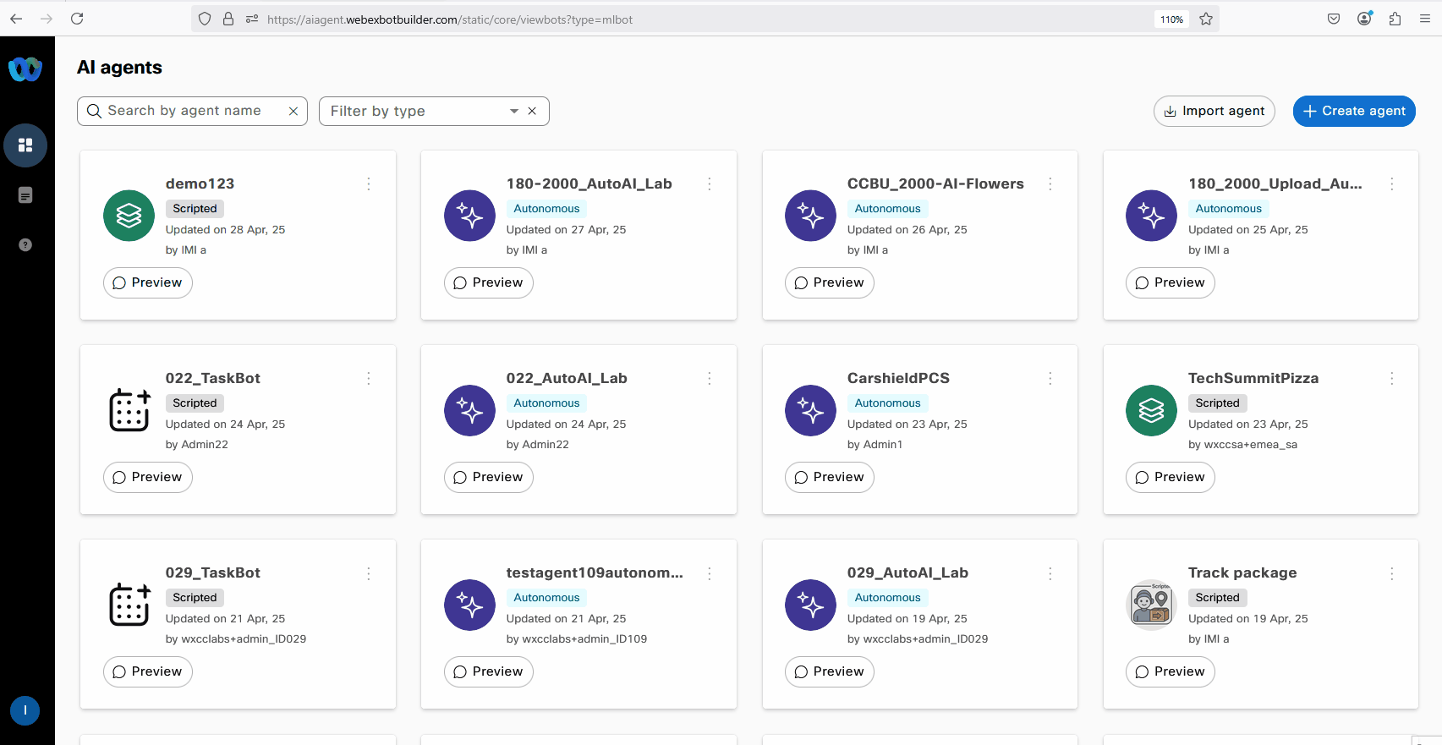Open the 180-2000_AutoAI_Lab agent title
Screen dimensions: 1442x745
click(x=589, y=184)
